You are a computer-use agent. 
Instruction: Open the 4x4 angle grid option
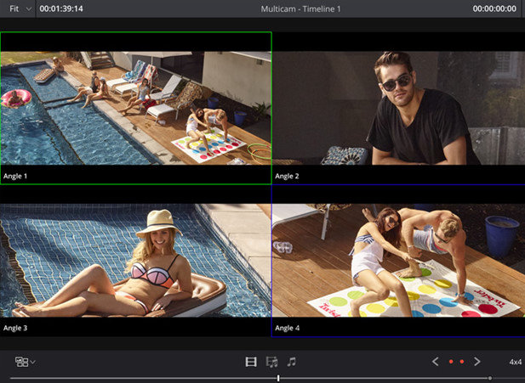point(516,362)
